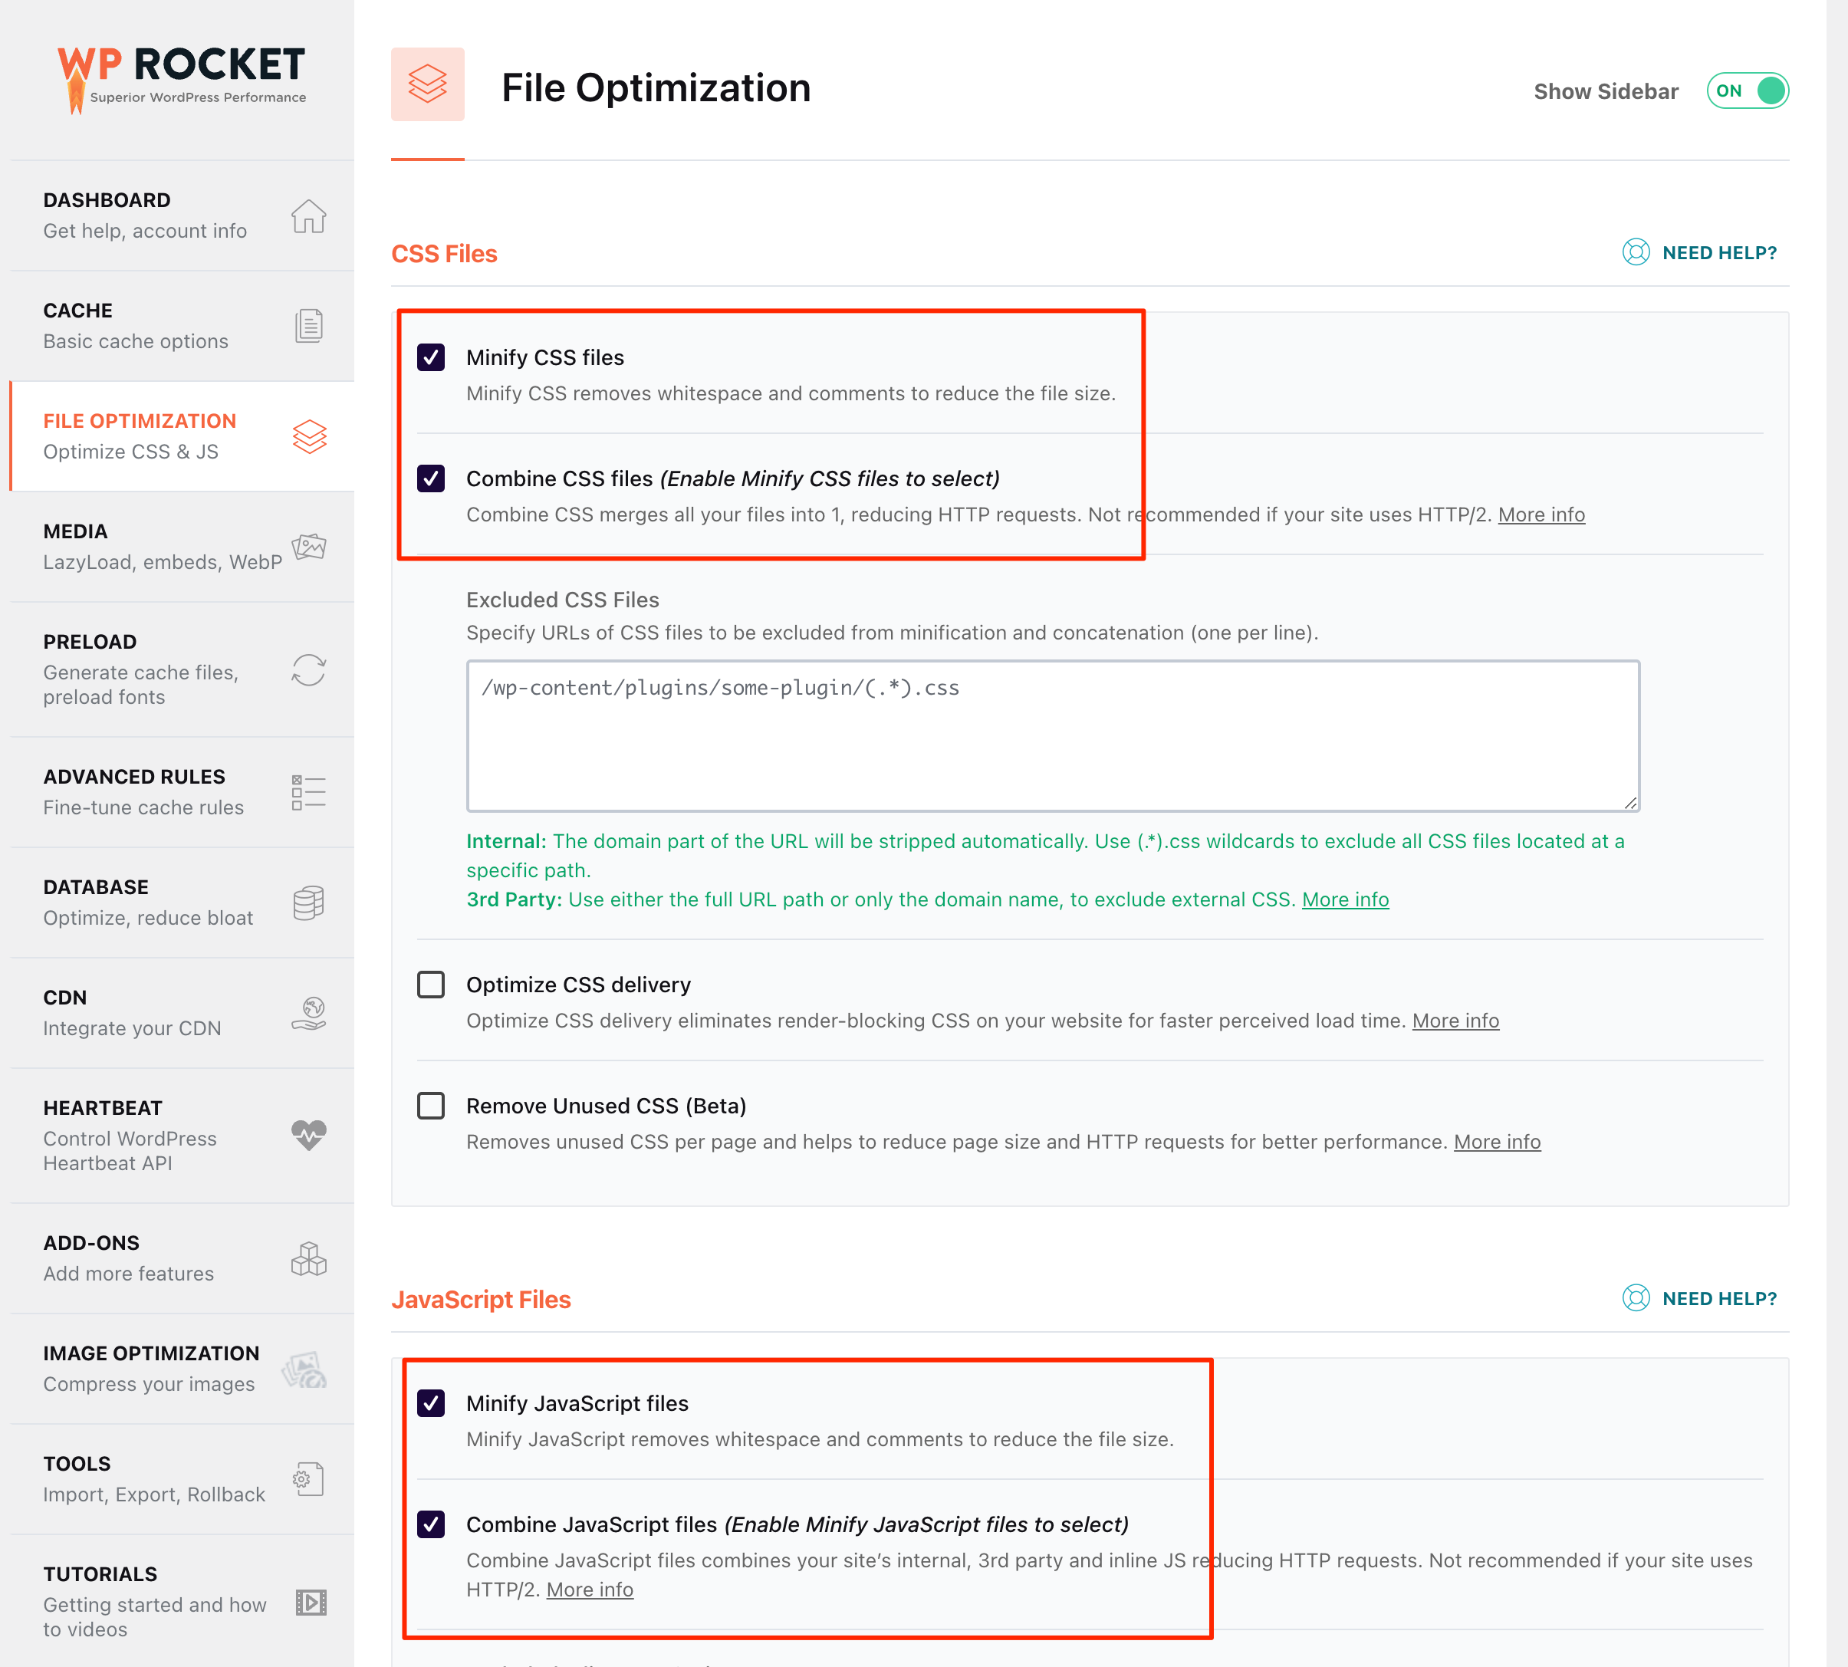The height and width of the screenshot is (1667, 1848).
Task: Open More info link for Combine CSS
Action: [1541, 515]
